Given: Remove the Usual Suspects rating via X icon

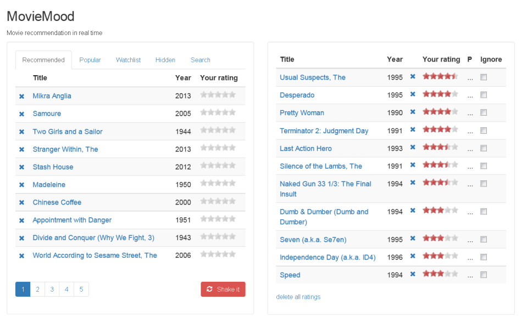Looking at the screenshot, I should (x=413, y=77).
